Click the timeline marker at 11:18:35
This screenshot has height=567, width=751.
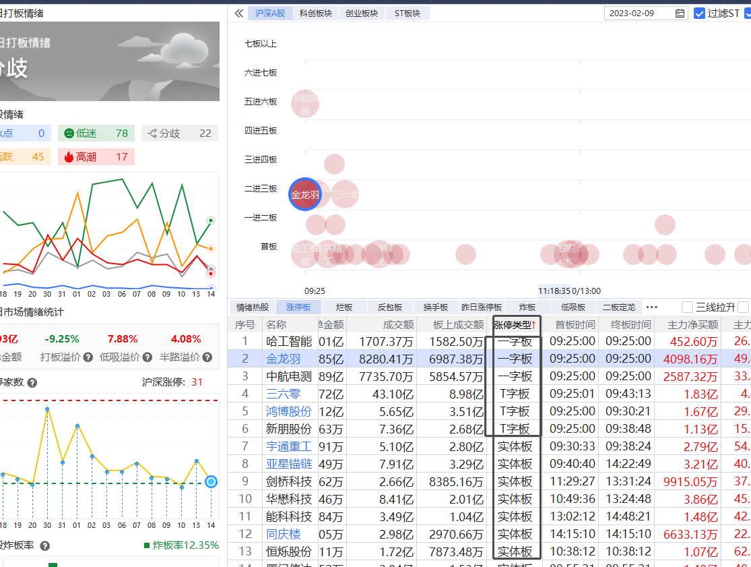[554, 291]
